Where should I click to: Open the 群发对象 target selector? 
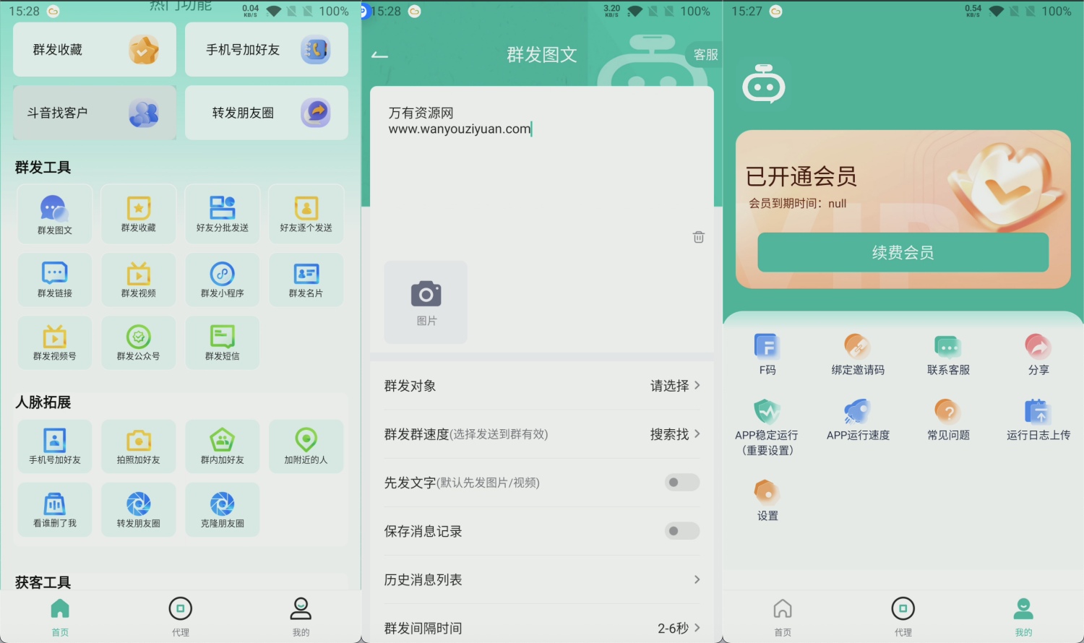pyautogui.click(x=541, y=386)
